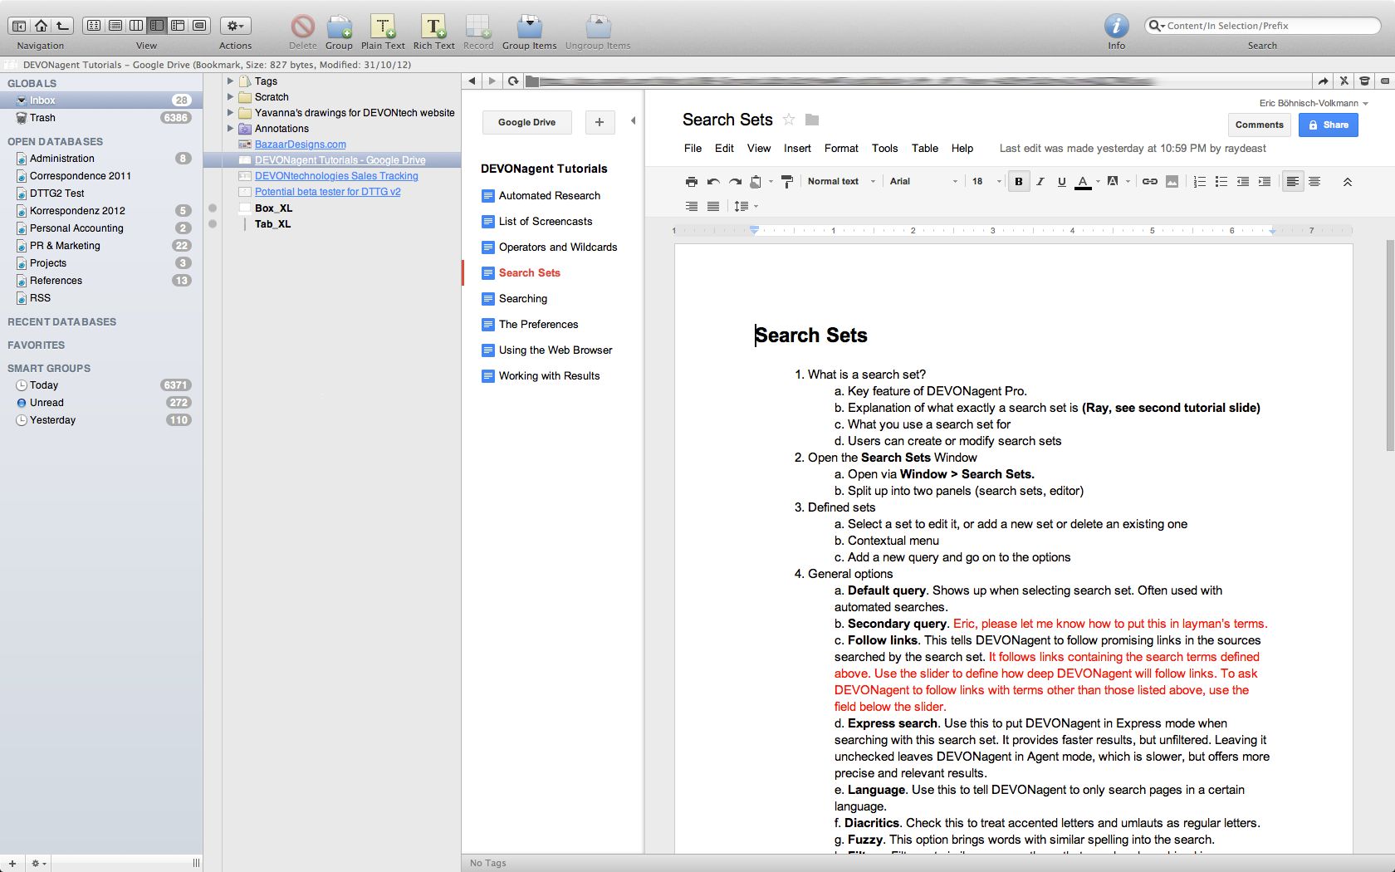Screen dimensions: 1395x872
Task: Create a new Group from toolbar
Action: click(x=339, y=27)
